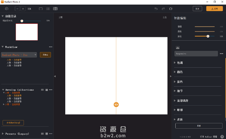Open the help question mark icon
Viewport: 226px width, 139px height.
pyautogui.click(x=222, y=137)
